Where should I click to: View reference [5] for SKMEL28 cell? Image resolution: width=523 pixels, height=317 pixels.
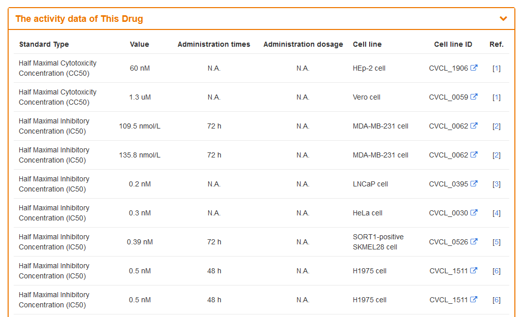(496, 242)
